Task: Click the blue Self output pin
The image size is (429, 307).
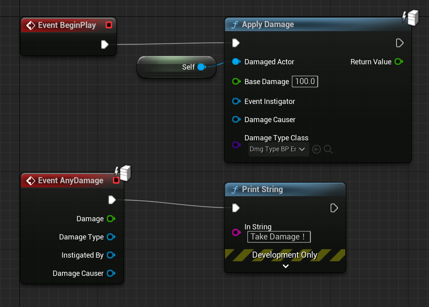Action: 202,67
